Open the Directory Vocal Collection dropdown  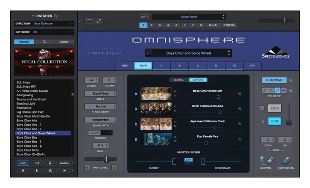click(44, 23)
